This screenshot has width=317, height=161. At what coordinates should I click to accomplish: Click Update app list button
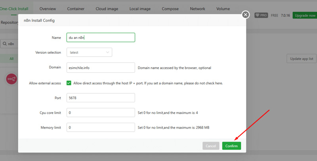(302, 59)
